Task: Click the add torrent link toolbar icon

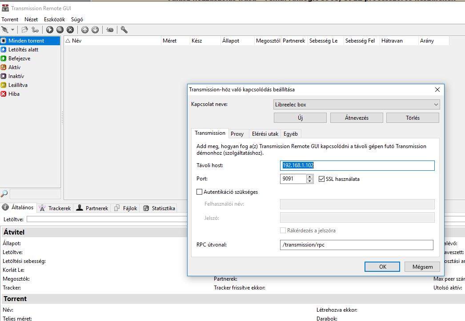Action: click(x=35, y=30)
